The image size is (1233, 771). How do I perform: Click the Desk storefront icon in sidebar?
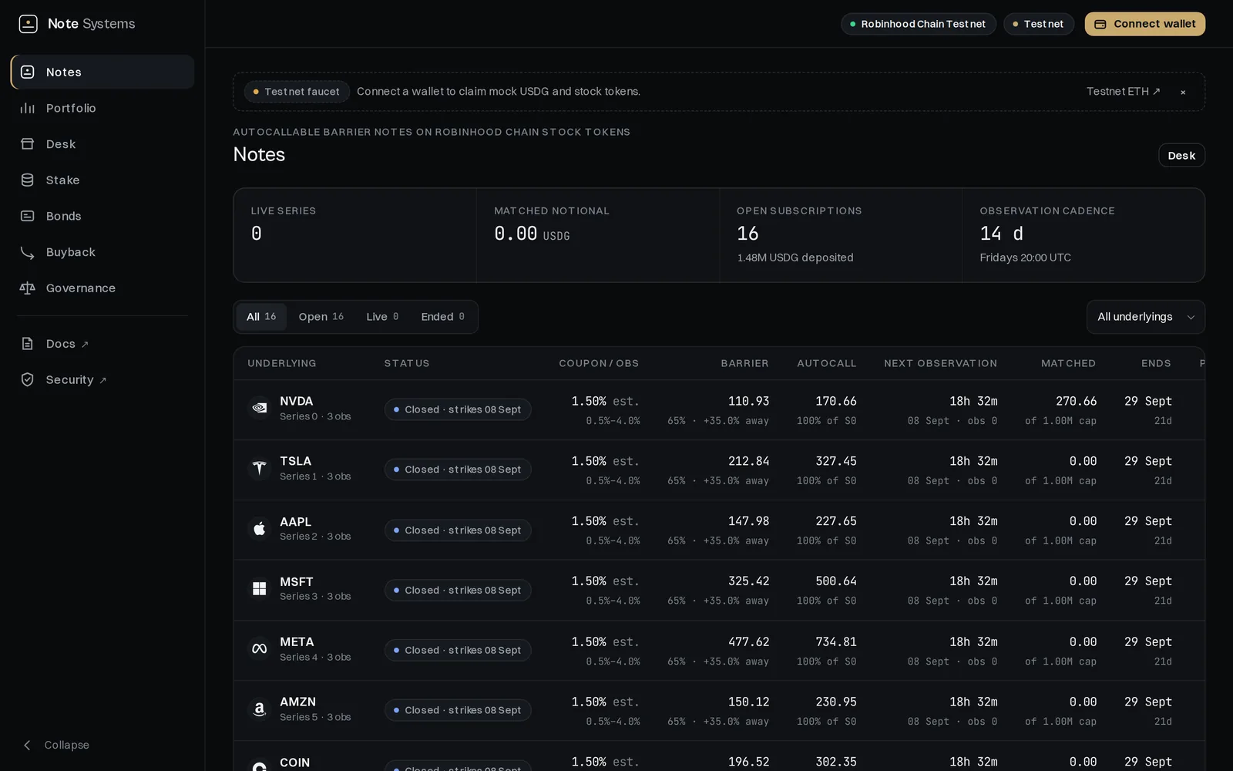pos(28,144)
